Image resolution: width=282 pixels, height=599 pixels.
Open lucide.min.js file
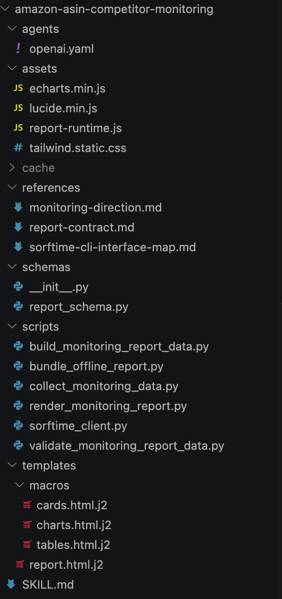[x=64, y=108]
